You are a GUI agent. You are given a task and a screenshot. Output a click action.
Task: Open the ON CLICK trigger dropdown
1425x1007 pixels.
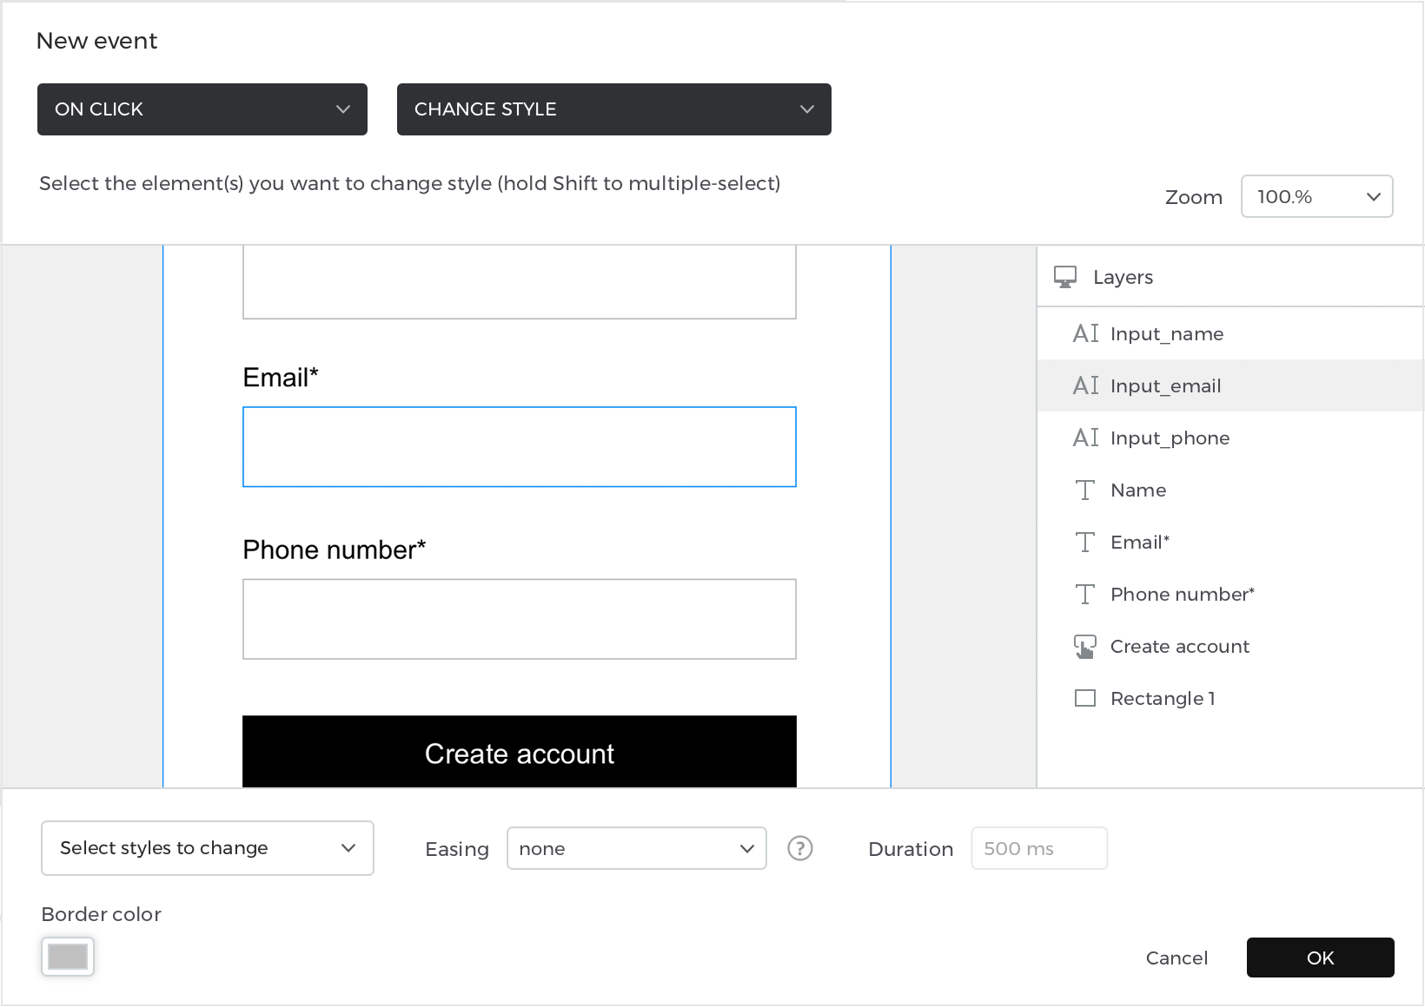point(202,109)
